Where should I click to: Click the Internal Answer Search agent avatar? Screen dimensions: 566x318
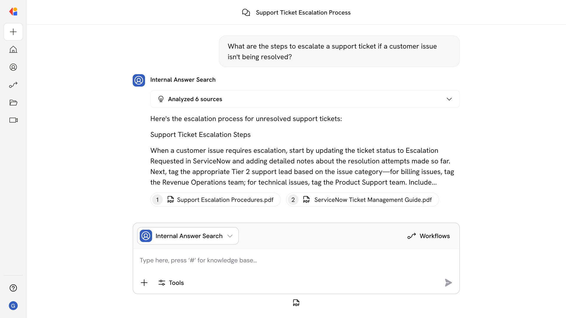tap(139, 80)
